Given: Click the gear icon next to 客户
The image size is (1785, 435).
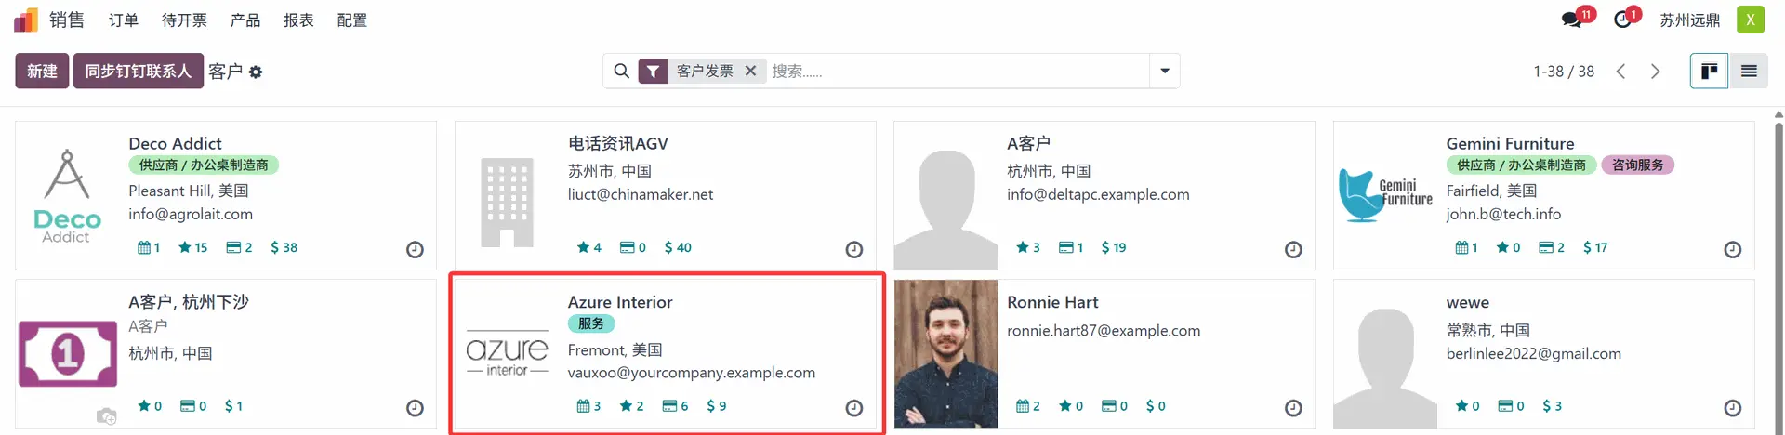Looking at the screenshot, I should [x=256, y=72].
